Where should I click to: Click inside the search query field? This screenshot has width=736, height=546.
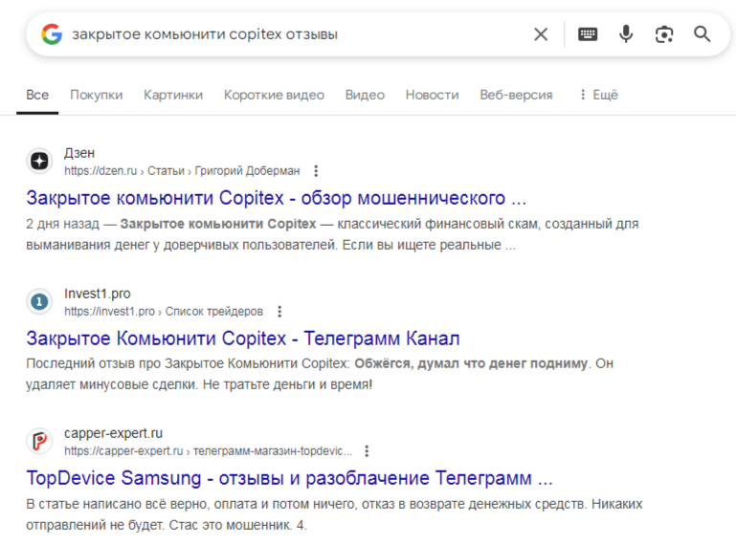(x=287, y=34)
